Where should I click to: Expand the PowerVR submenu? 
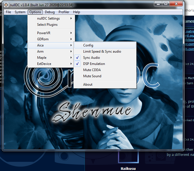coord(51,33)
